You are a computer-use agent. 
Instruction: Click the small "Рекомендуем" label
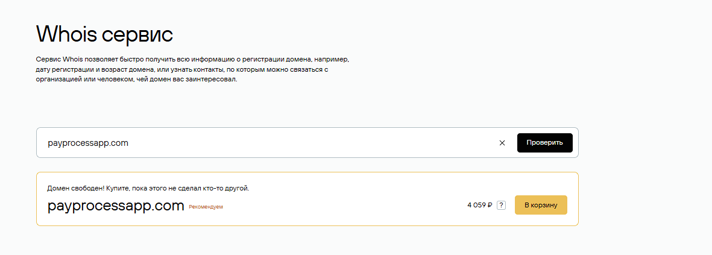coord(206,207)
